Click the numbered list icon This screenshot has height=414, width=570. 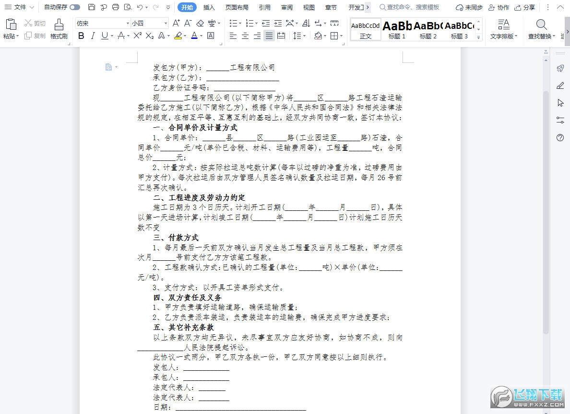(249, 23)
